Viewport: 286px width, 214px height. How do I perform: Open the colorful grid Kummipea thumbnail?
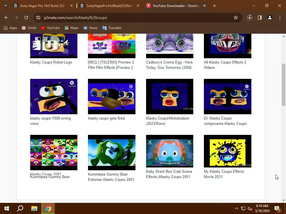(54, 152)
